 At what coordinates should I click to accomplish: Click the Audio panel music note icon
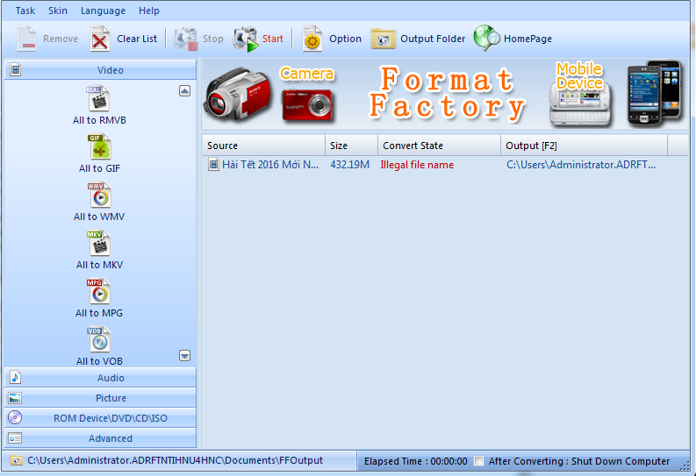point(15,377)
